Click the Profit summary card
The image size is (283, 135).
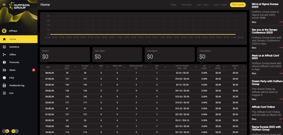tap(65, 55)
